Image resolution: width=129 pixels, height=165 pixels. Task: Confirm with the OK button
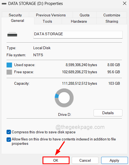tap(56, 160)
